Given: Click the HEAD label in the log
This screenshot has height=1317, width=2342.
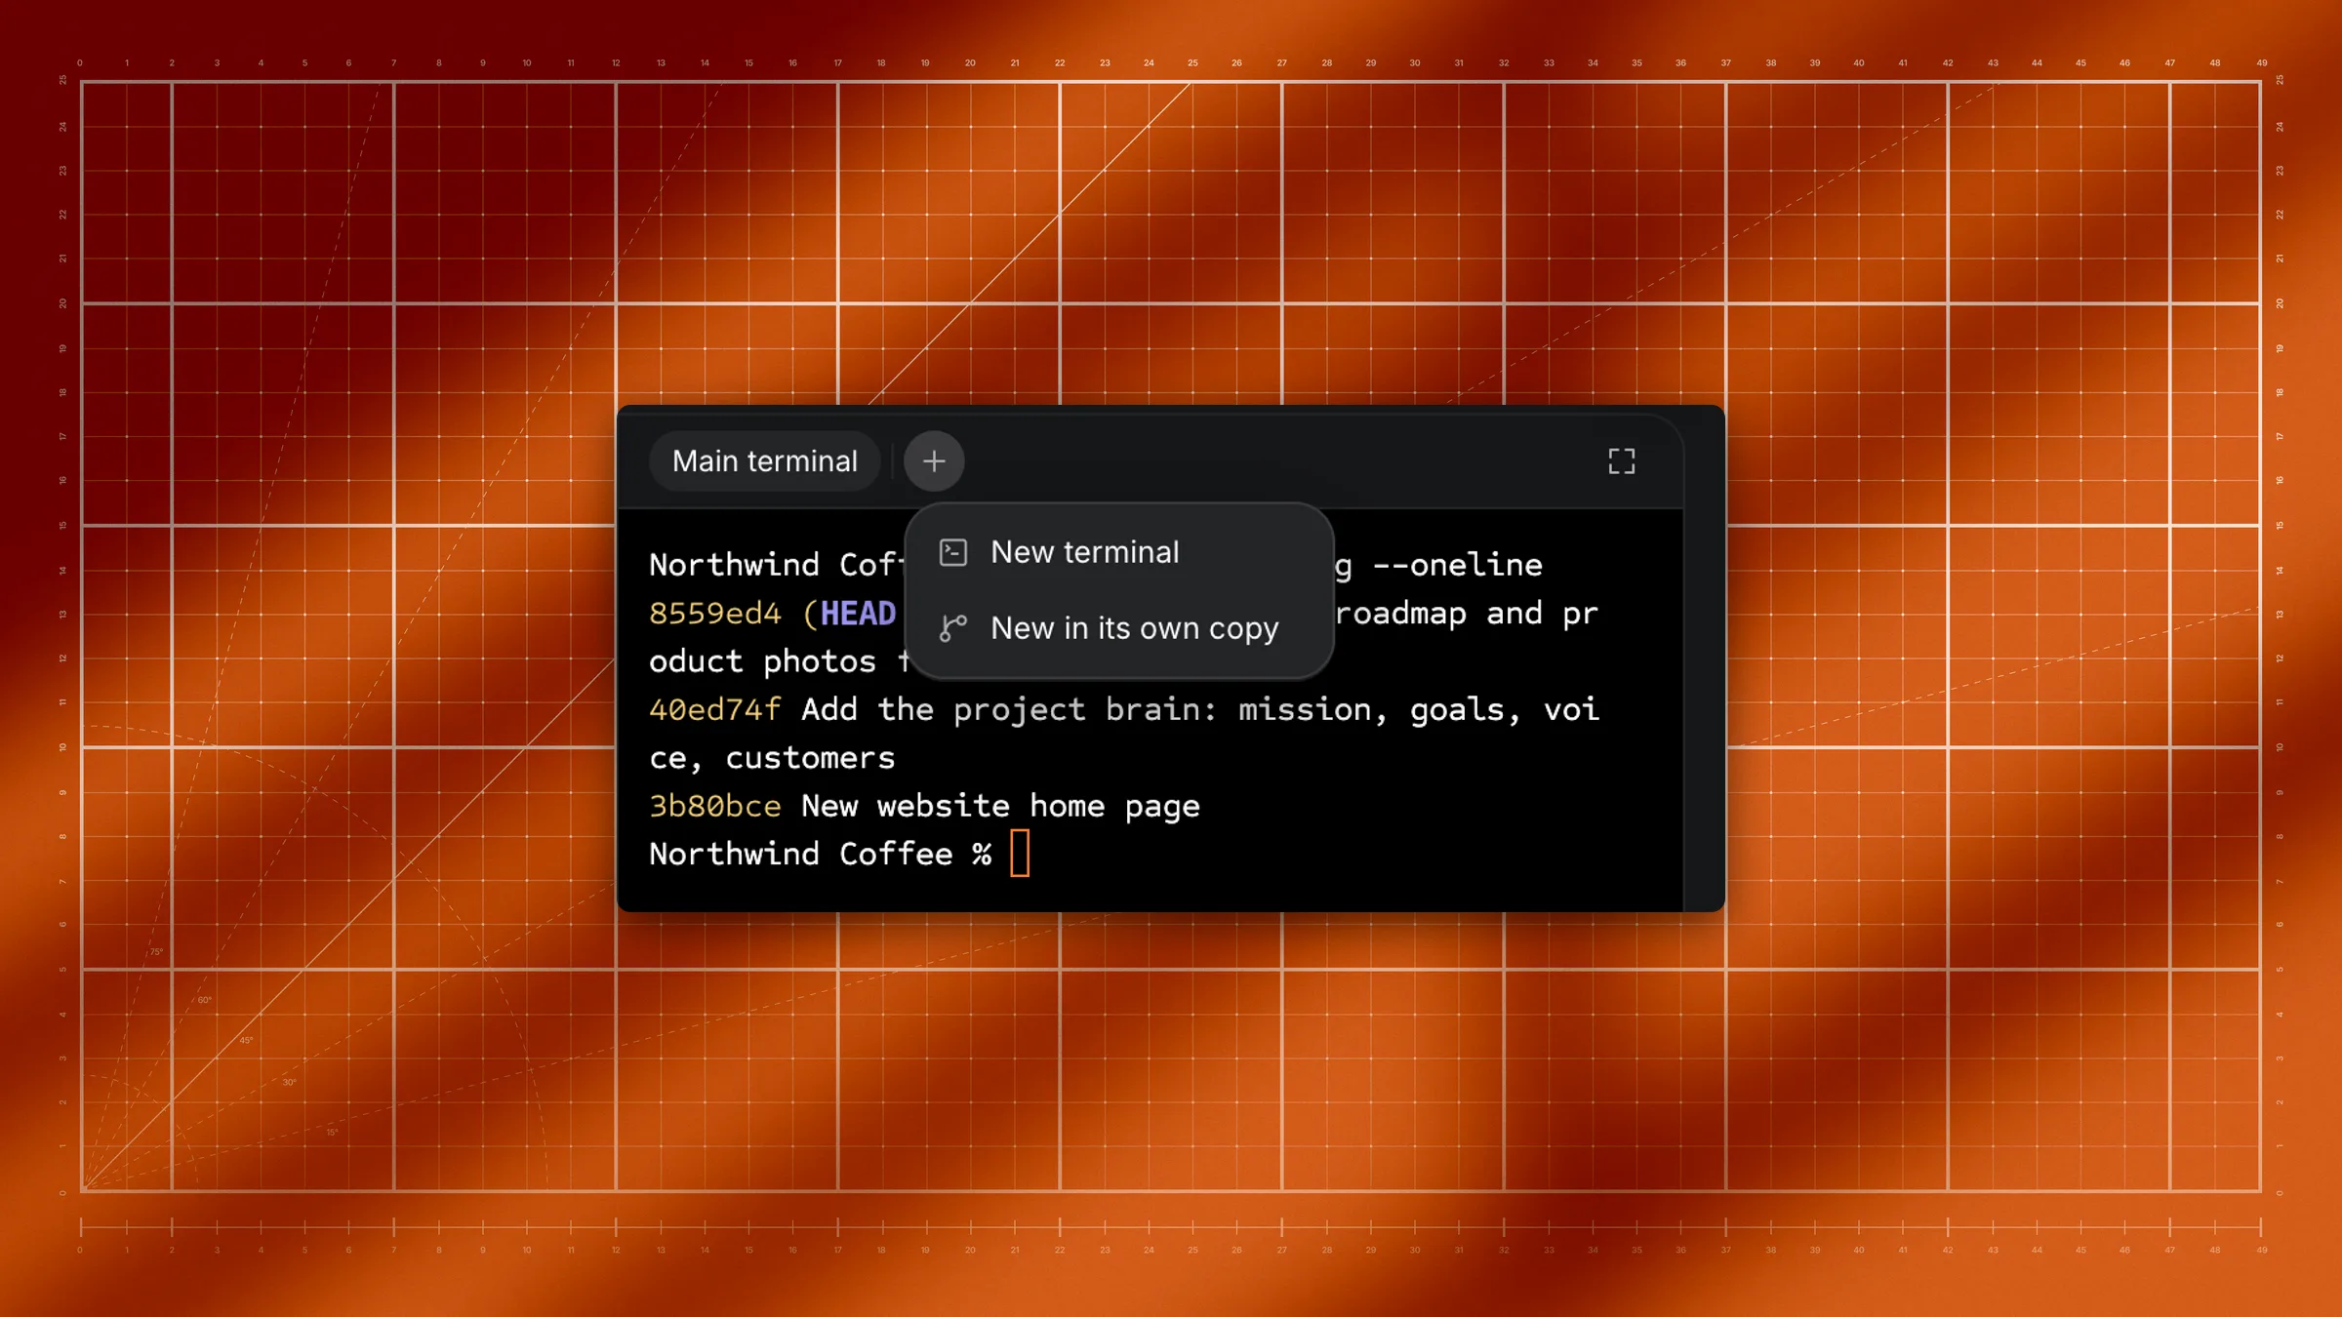Looking at the screenshot, I should pyautogui.click(x=858, y=613).
